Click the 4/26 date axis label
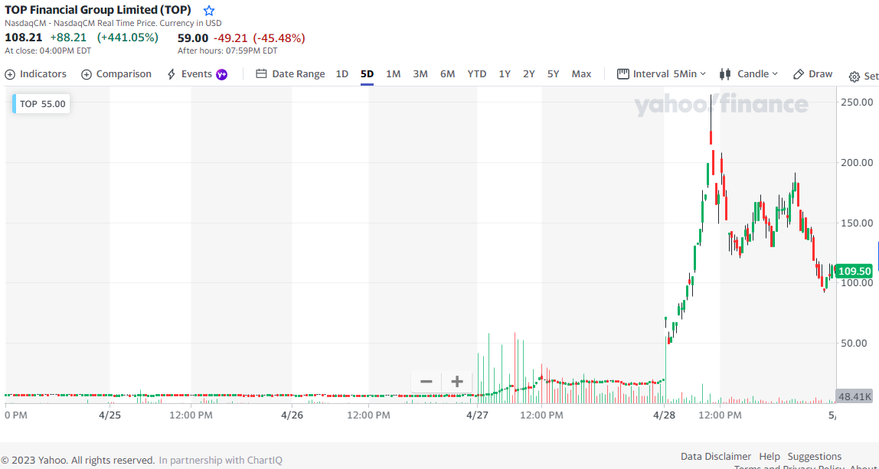This screenshot has width=879, height=469. point(292,415)
